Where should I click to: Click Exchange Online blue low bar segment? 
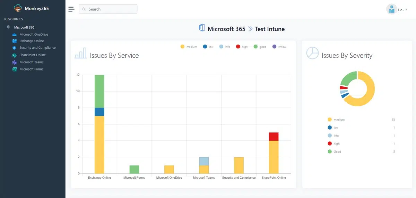[x=99, y=112]
